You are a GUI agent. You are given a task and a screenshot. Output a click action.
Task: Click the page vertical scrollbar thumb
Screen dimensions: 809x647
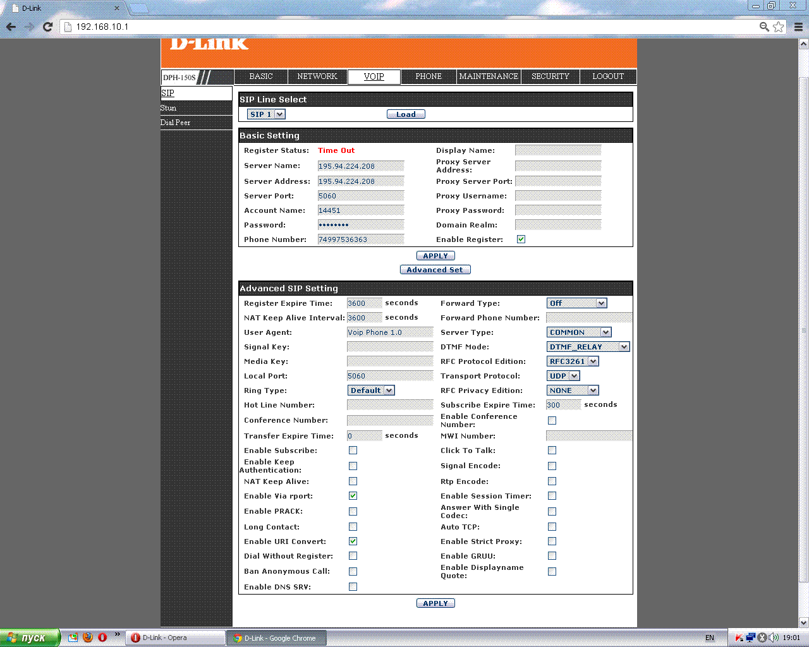(803, 329)
